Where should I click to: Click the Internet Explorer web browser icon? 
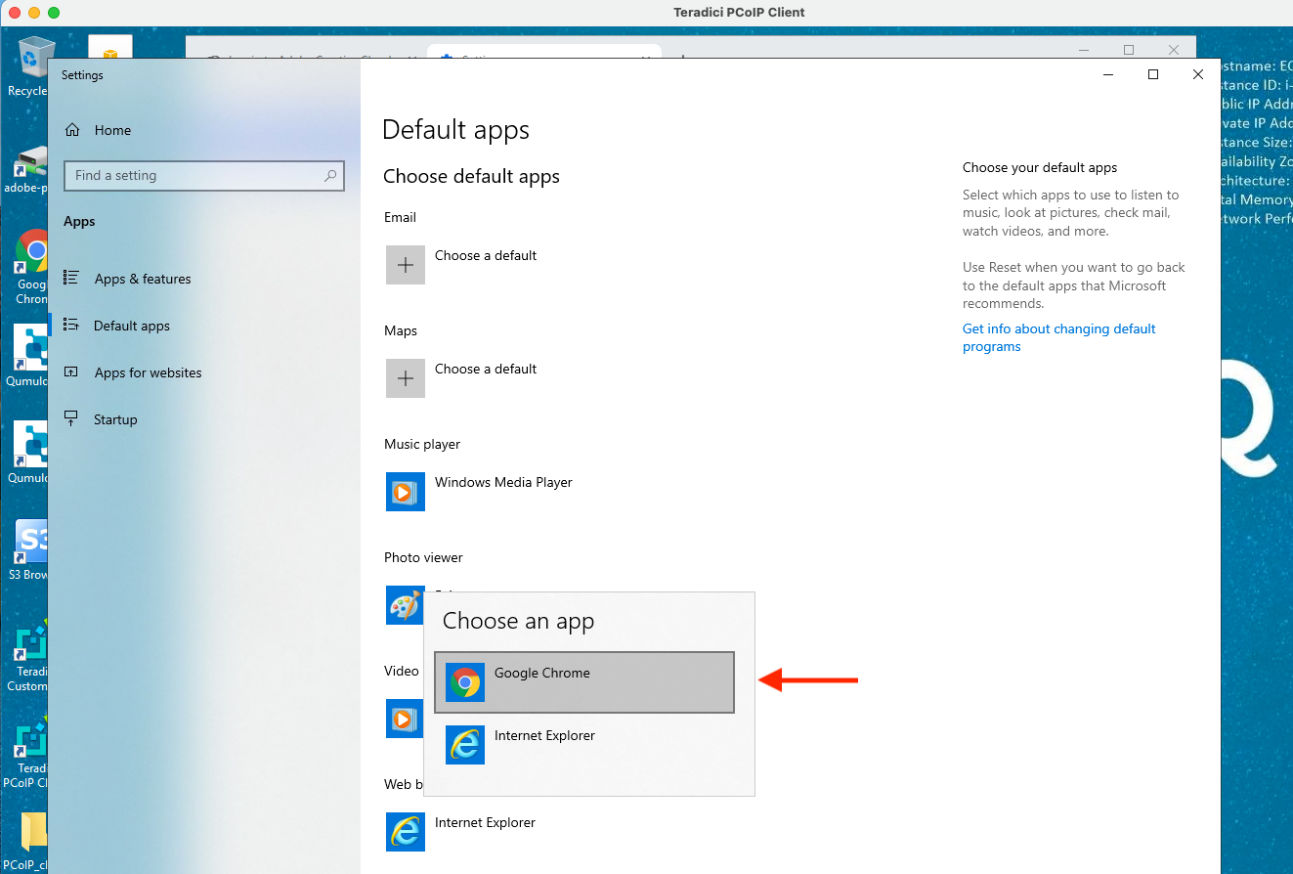(x=406, y=832)
